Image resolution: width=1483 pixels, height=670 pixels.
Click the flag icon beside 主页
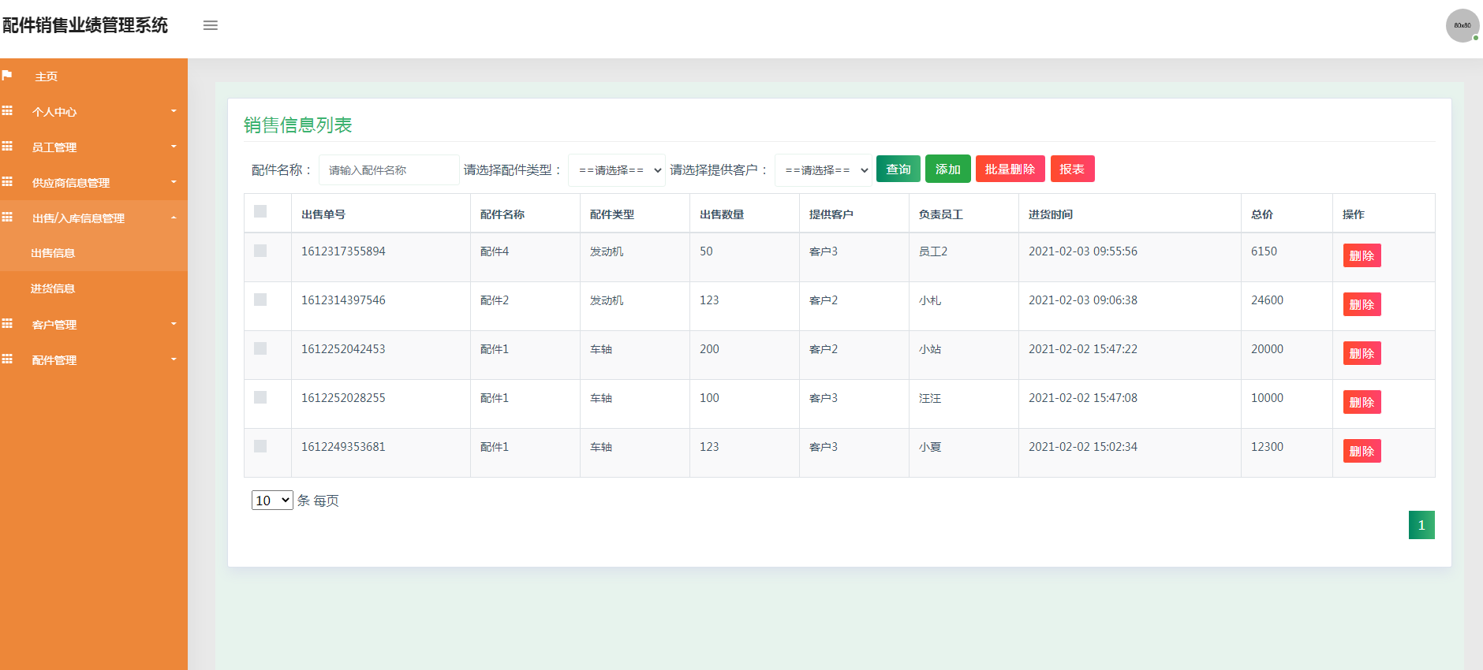[x=7, y=76]
